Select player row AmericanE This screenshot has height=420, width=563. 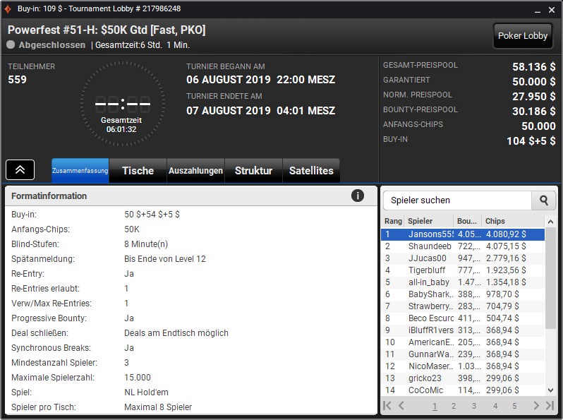click(463, 342)
